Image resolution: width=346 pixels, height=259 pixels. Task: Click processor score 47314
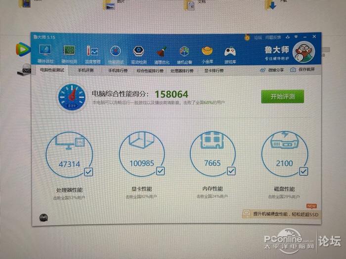coord(69,164)
